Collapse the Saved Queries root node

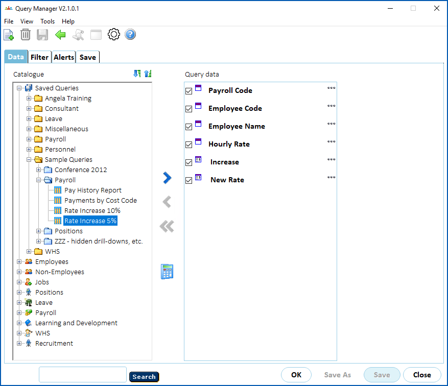19,88
